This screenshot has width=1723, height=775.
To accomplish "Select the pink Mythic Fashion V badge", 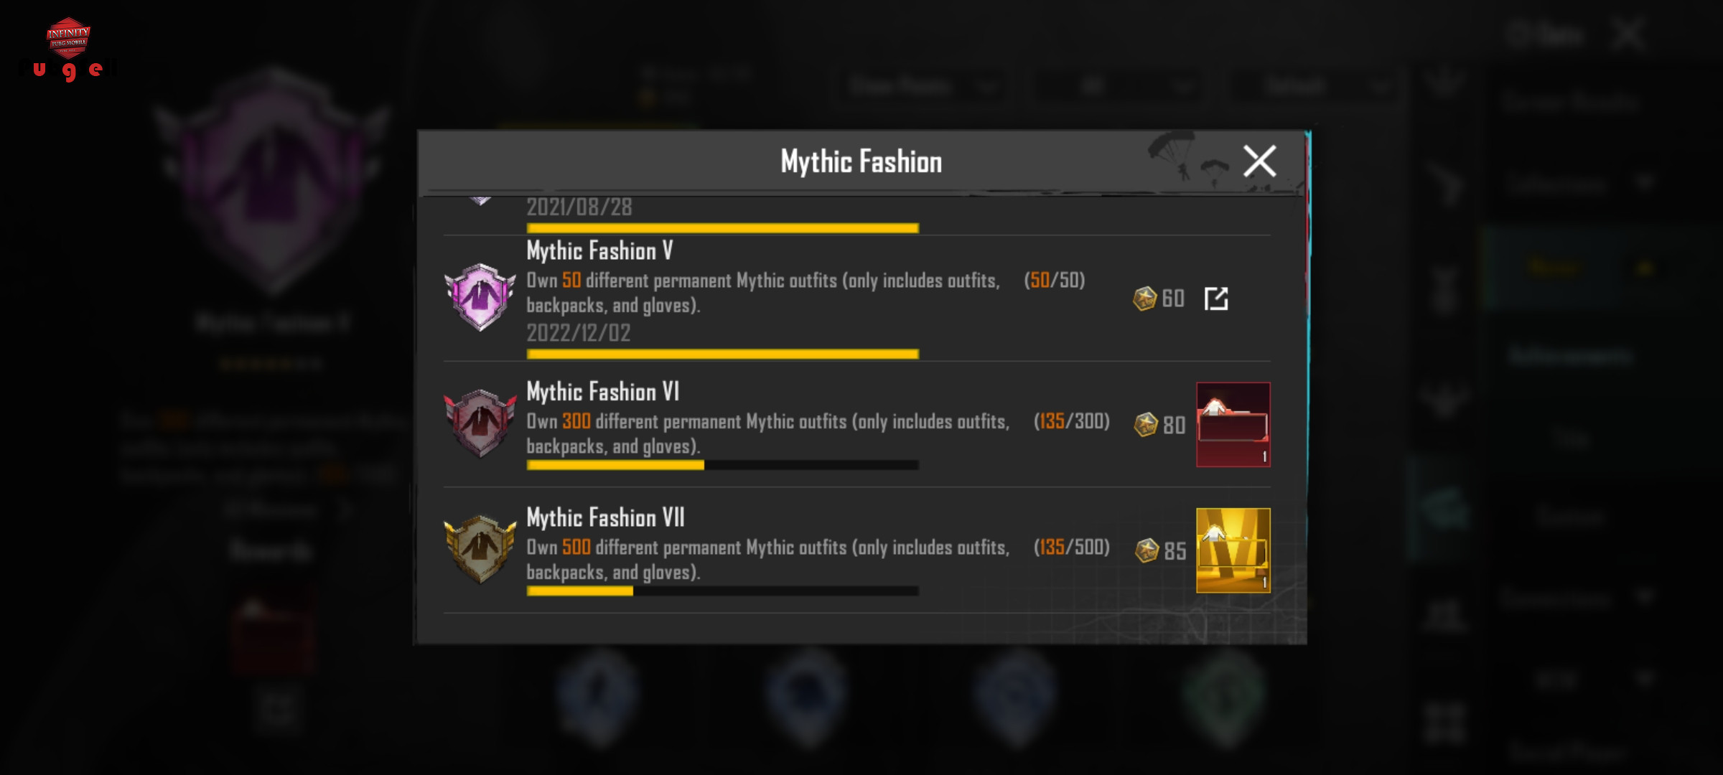I will tap(480, 296).
